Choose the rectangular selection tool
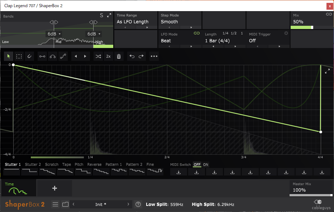The width and height of the screenshot is (334, 212). pyautogui.click(x=19, y=56)
